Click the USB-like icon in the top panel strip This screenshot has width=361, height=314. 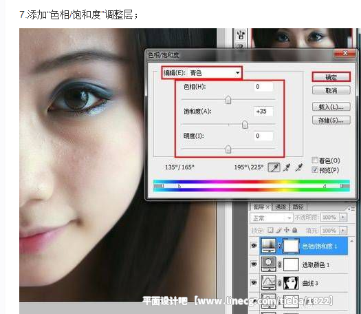tap(241, 35)
